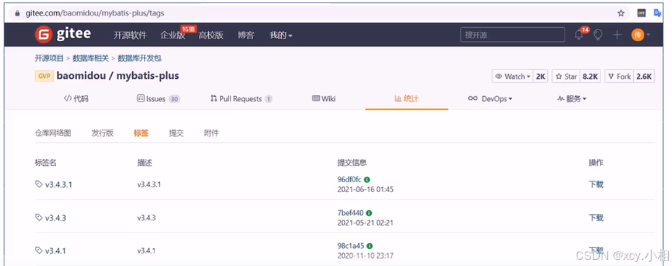Click the OFF extension icon
This screenshot has height=266, width=672.
click(x=642, y=13)
